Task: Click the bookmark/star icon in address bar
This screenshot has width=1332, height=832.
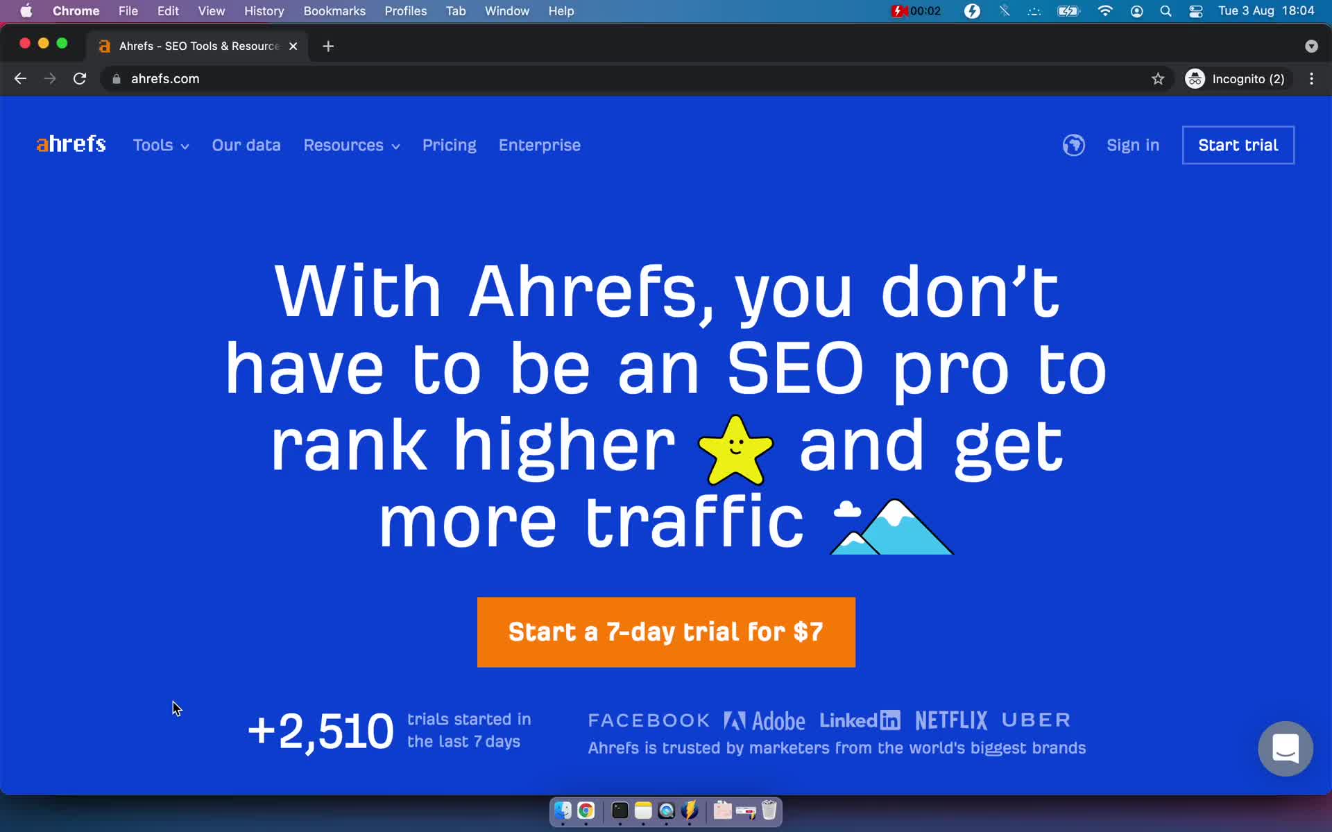Action: 1157,78
